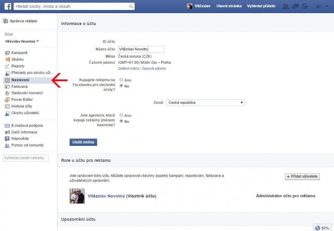
Task: Open privacy shortcuts lock icon
Action: (x=319, y=6)
